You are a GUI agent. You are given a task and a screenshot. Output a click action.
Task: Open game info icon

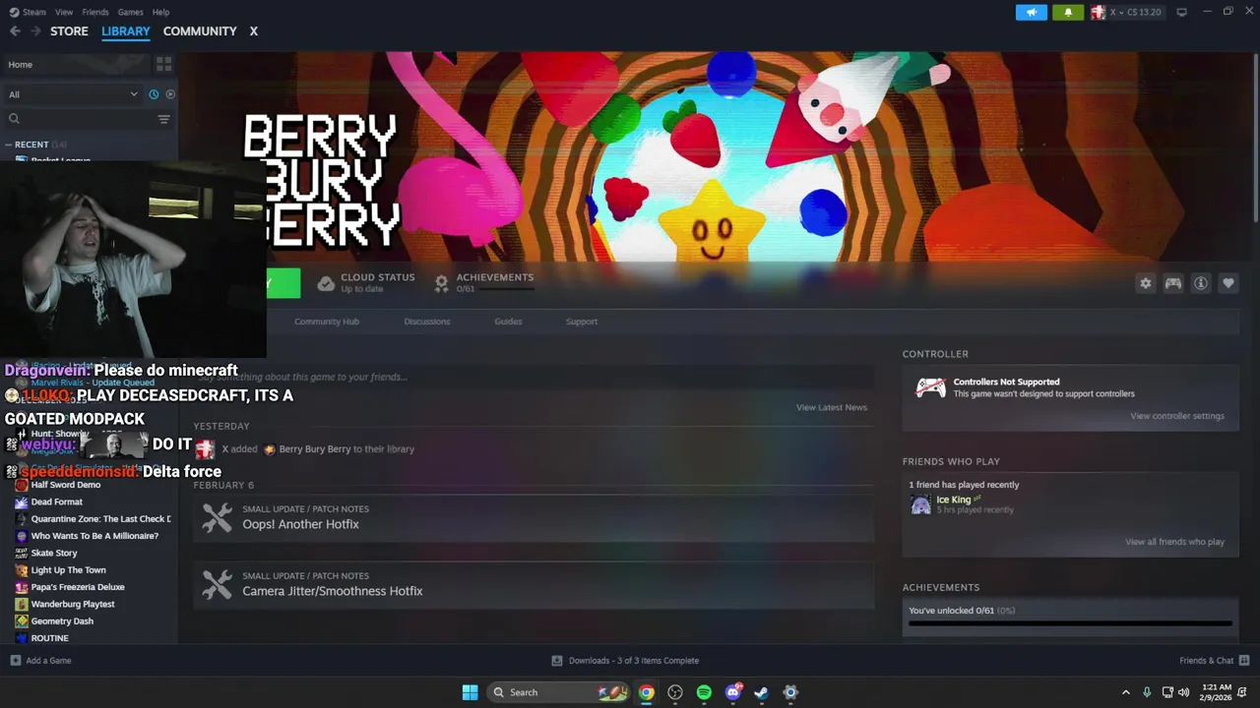(1201, 283)
